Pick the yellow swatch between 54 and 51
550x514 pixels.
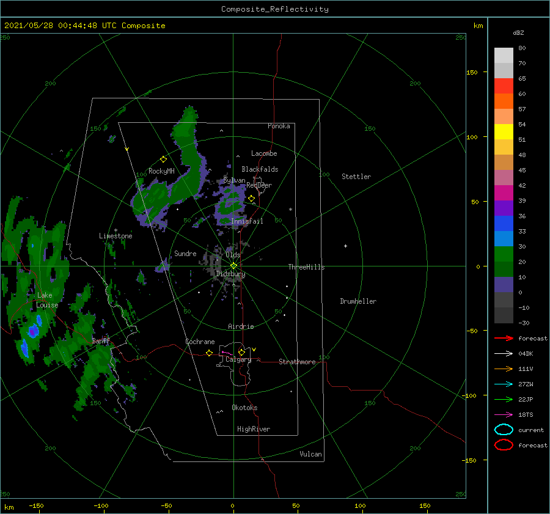(x=504, y=132)
